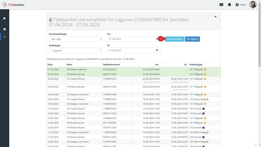Click the Inn column header

point(157,65)
